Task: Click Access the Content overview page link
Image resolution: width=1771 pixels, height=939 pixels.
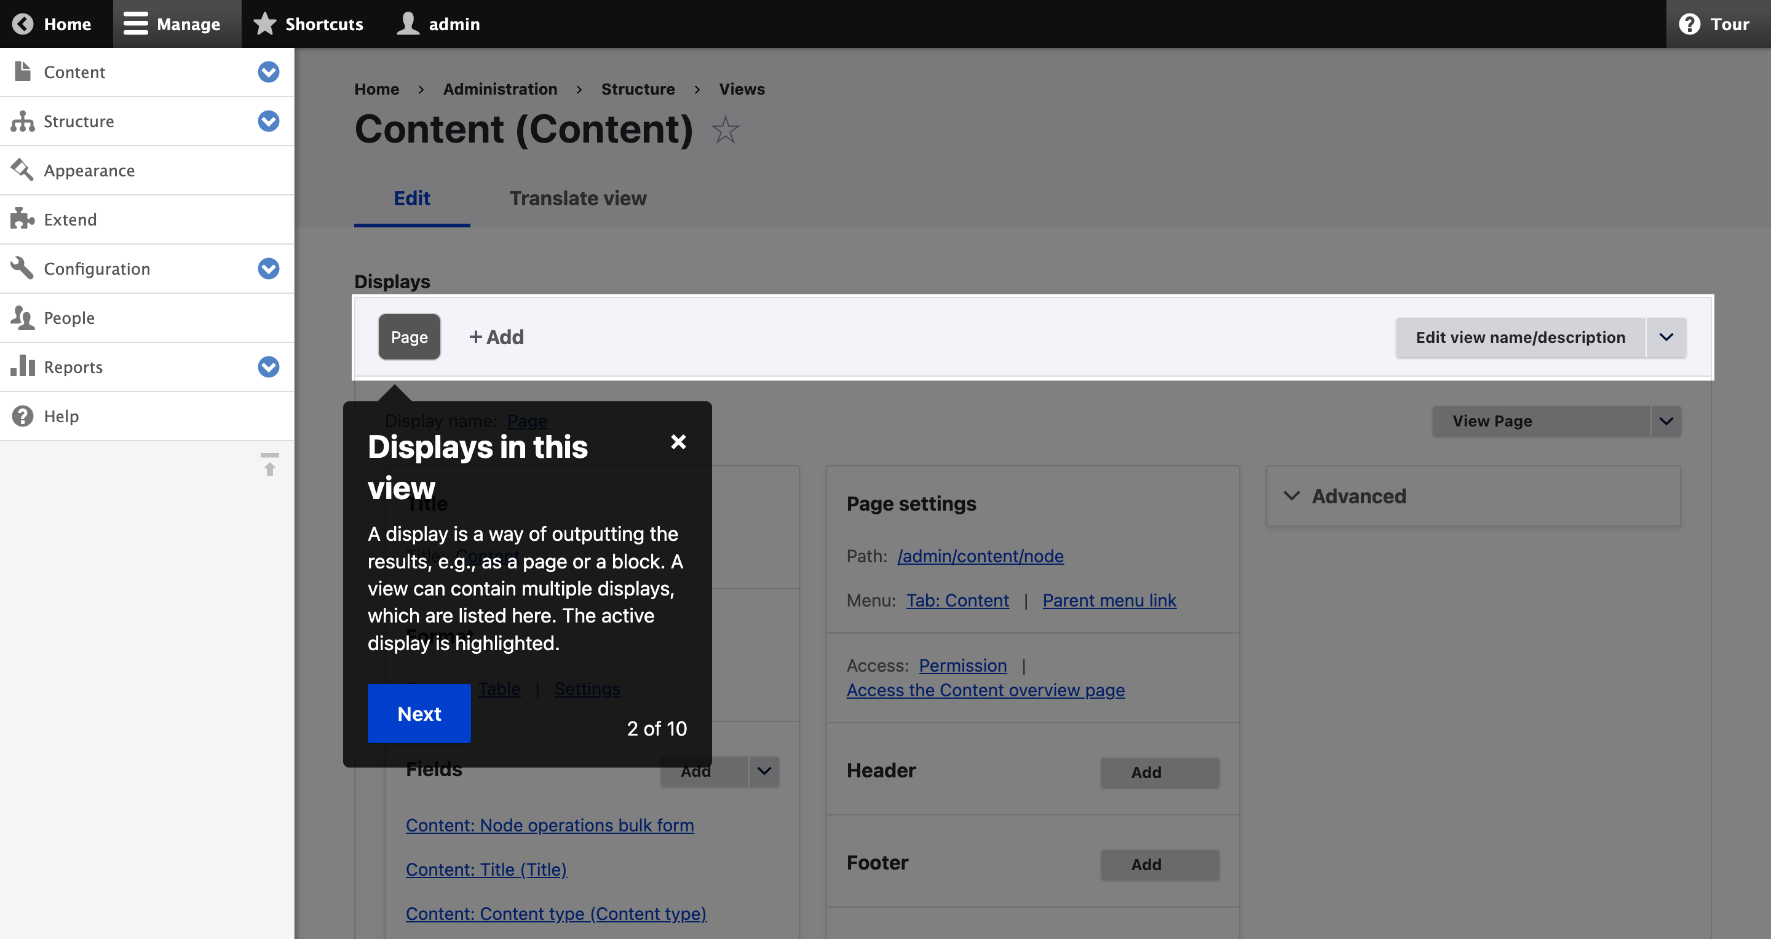Action: (x=985, y=690)
